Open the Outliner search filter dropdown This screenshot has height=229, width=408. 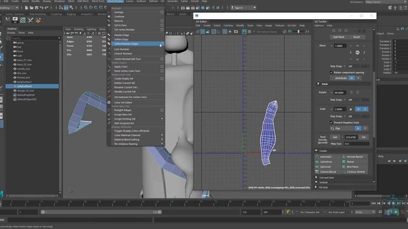(x=59, y=38)
